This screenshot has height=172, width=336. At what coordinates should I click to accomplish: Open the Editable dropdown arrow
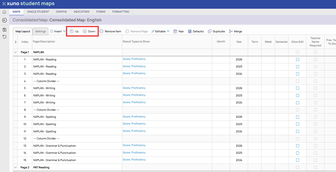point(168,31)
